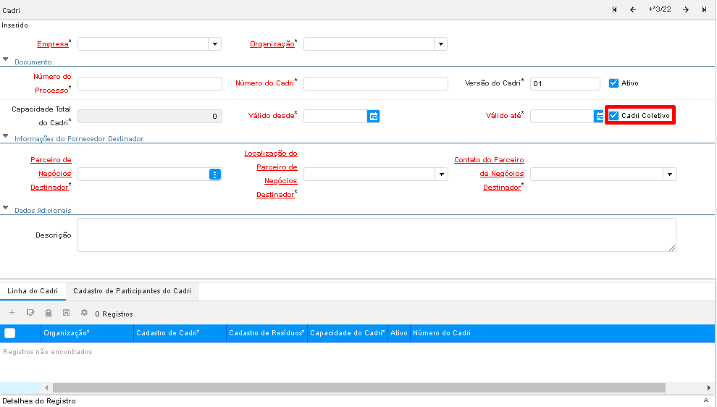Select the Linha do Cadri tab
The width and height of the screenshot is (717, 407).
(x=33, y=290)
